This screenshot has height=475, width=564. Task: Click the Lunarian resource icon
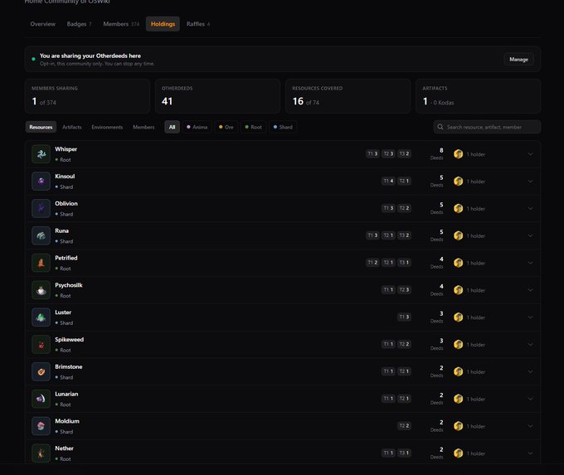tap(41, 399)
